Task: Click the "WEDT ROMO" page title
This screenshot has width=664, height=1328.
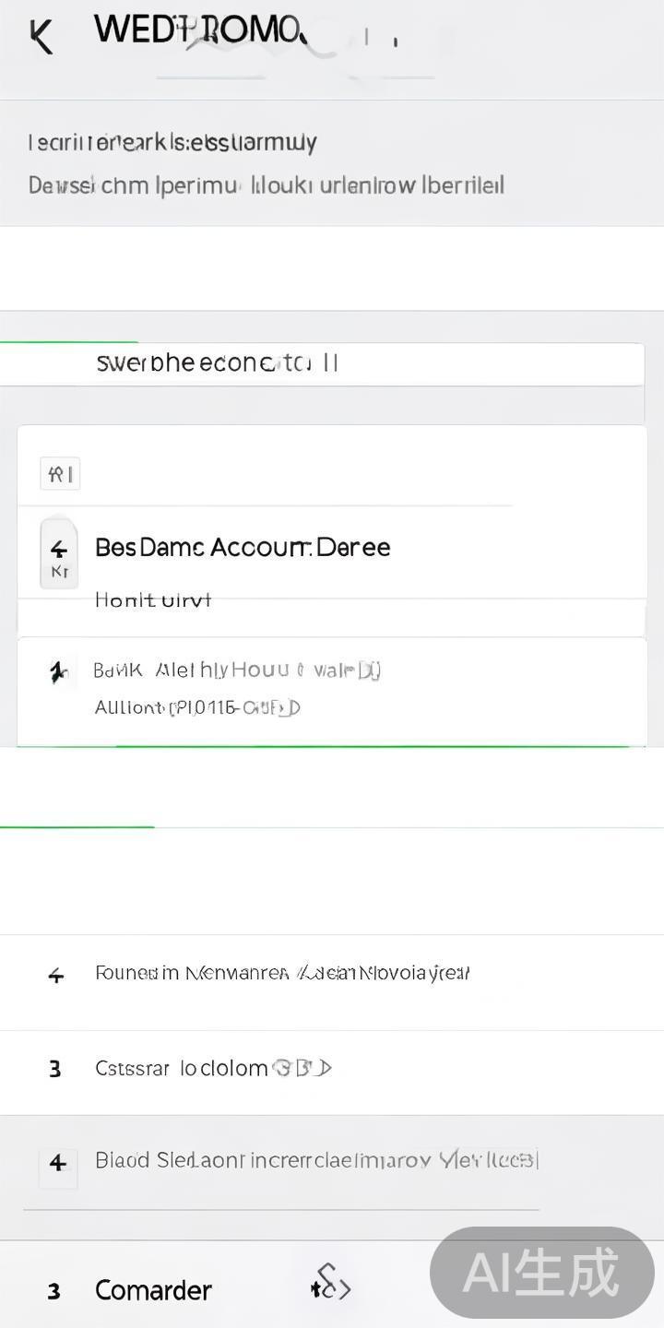Action: coord(198,31)
